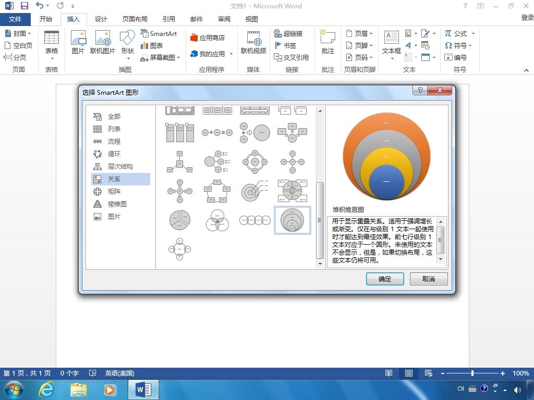Open the App Store (应用商店)
This screenshot has height=400, width=534.
click(208, 37)
